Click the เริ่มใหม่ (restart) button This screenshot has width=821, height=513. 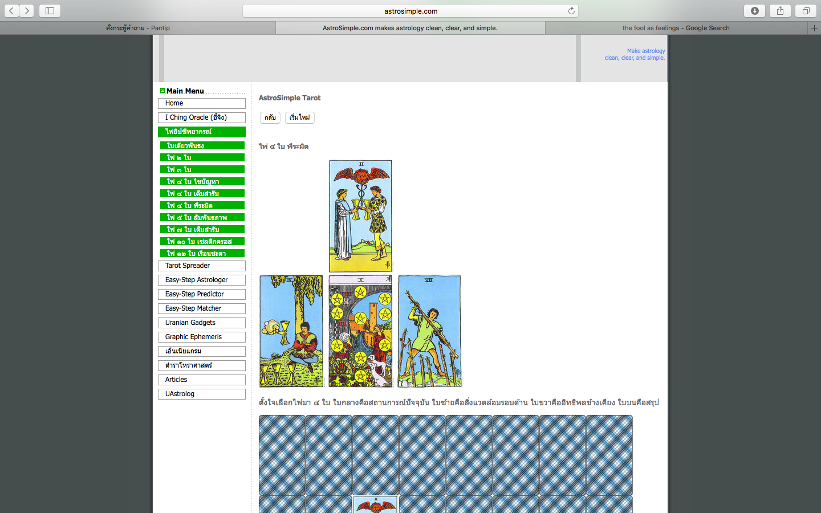click(x=300, y=117)
